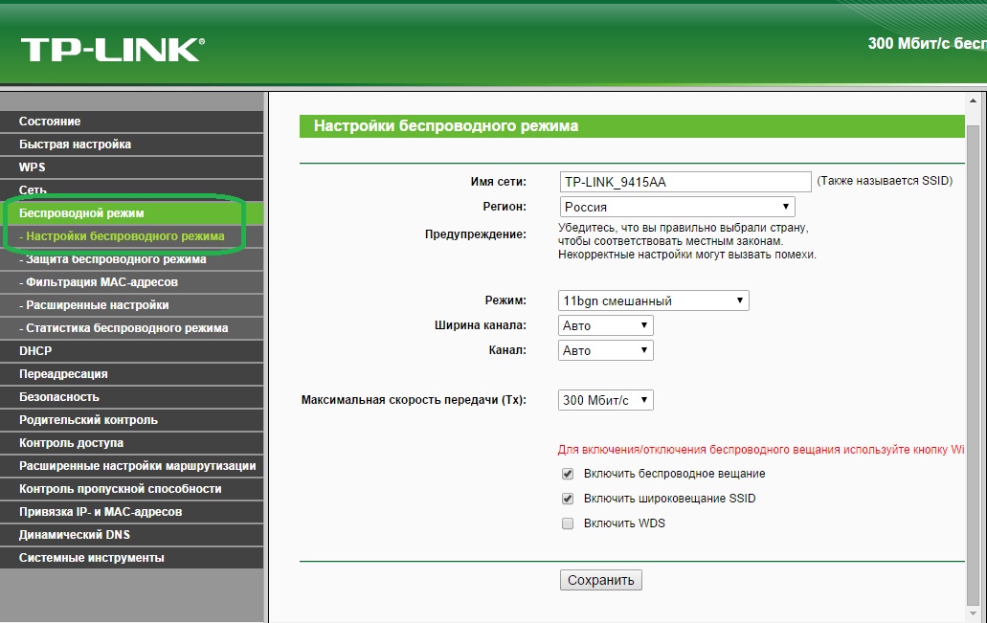Click the TP-LINK logo

[x=111, y=49]
